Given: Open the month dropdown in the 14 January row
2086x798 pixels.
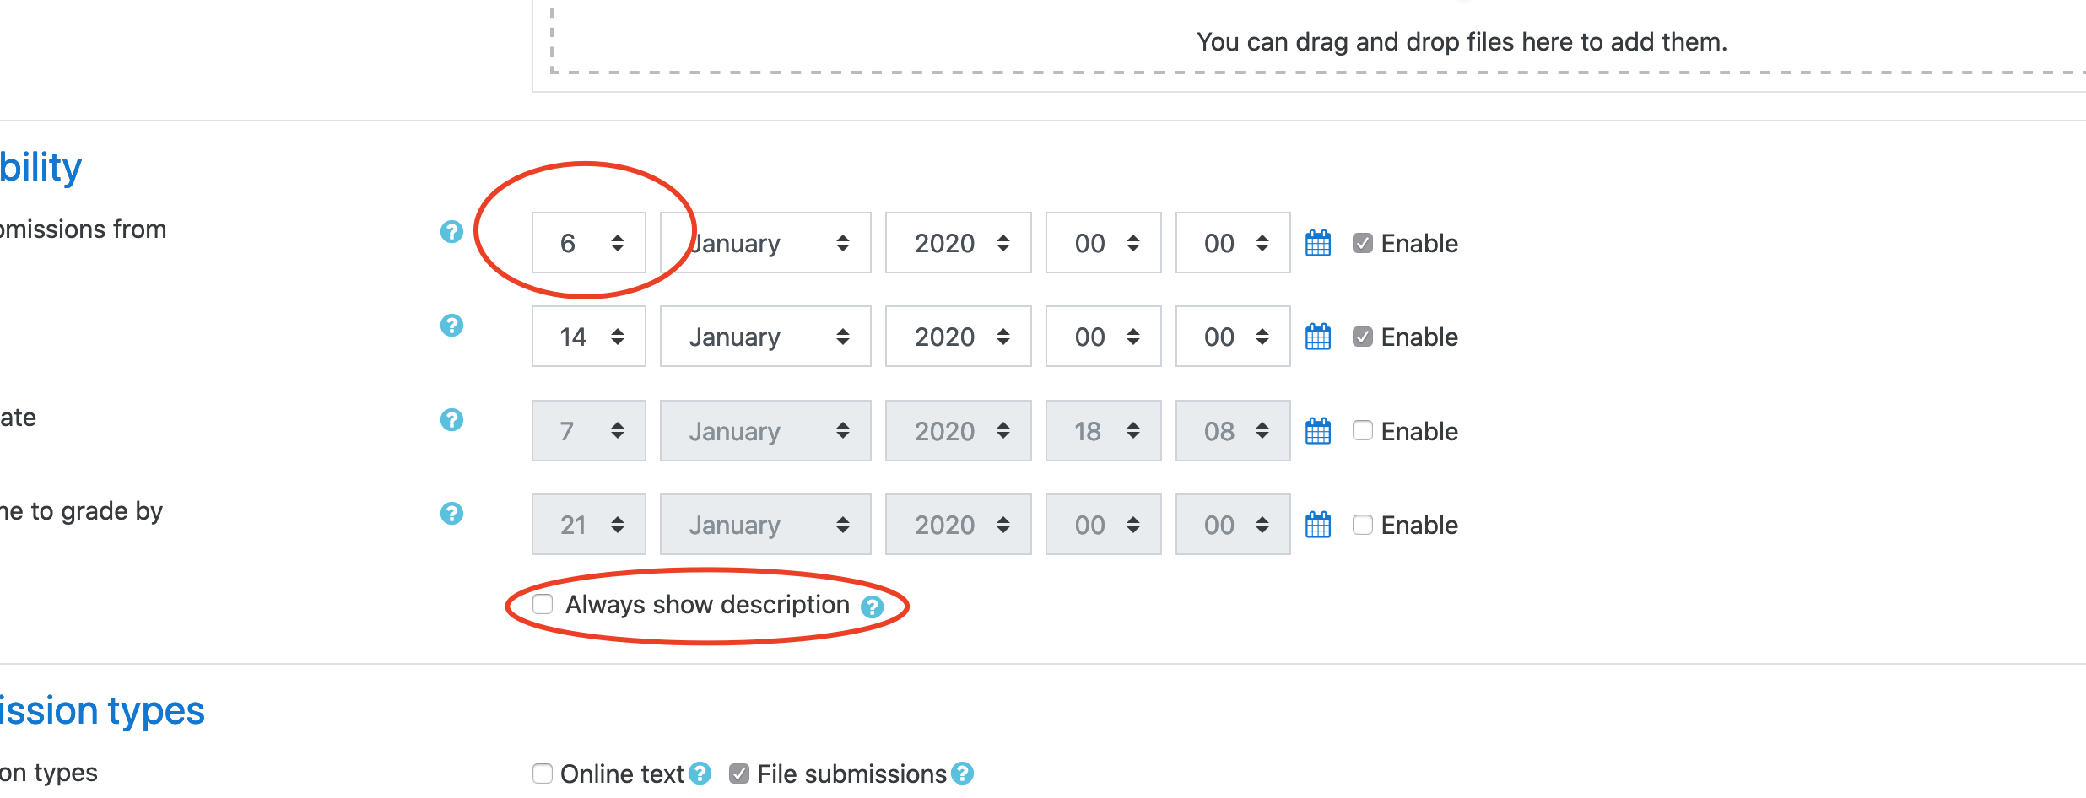Looking at the screenshot, I should (x=765, y=337).
